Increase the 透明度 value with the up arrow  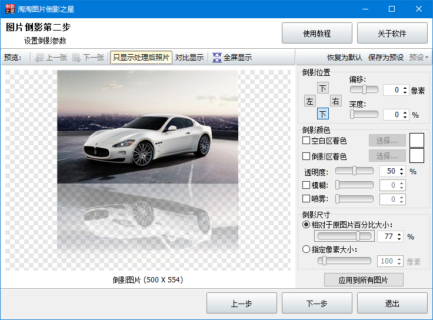(x=402, y=169)
